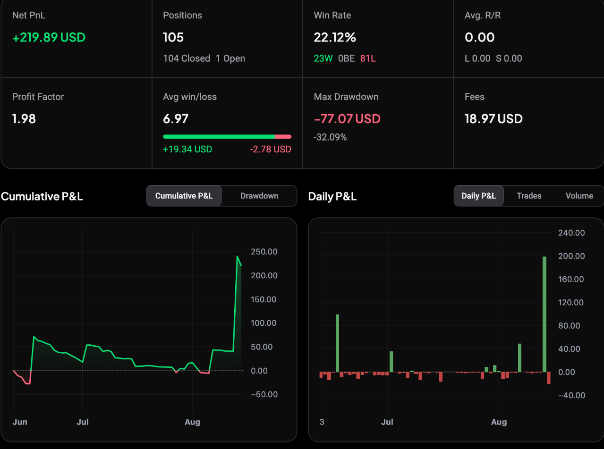Click the 240.00 axis label on daily chart

click(x=571, y=233)
